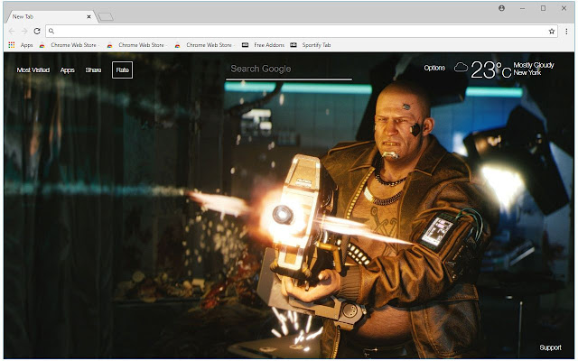Close the New Tab tab

tap(89, 16)
